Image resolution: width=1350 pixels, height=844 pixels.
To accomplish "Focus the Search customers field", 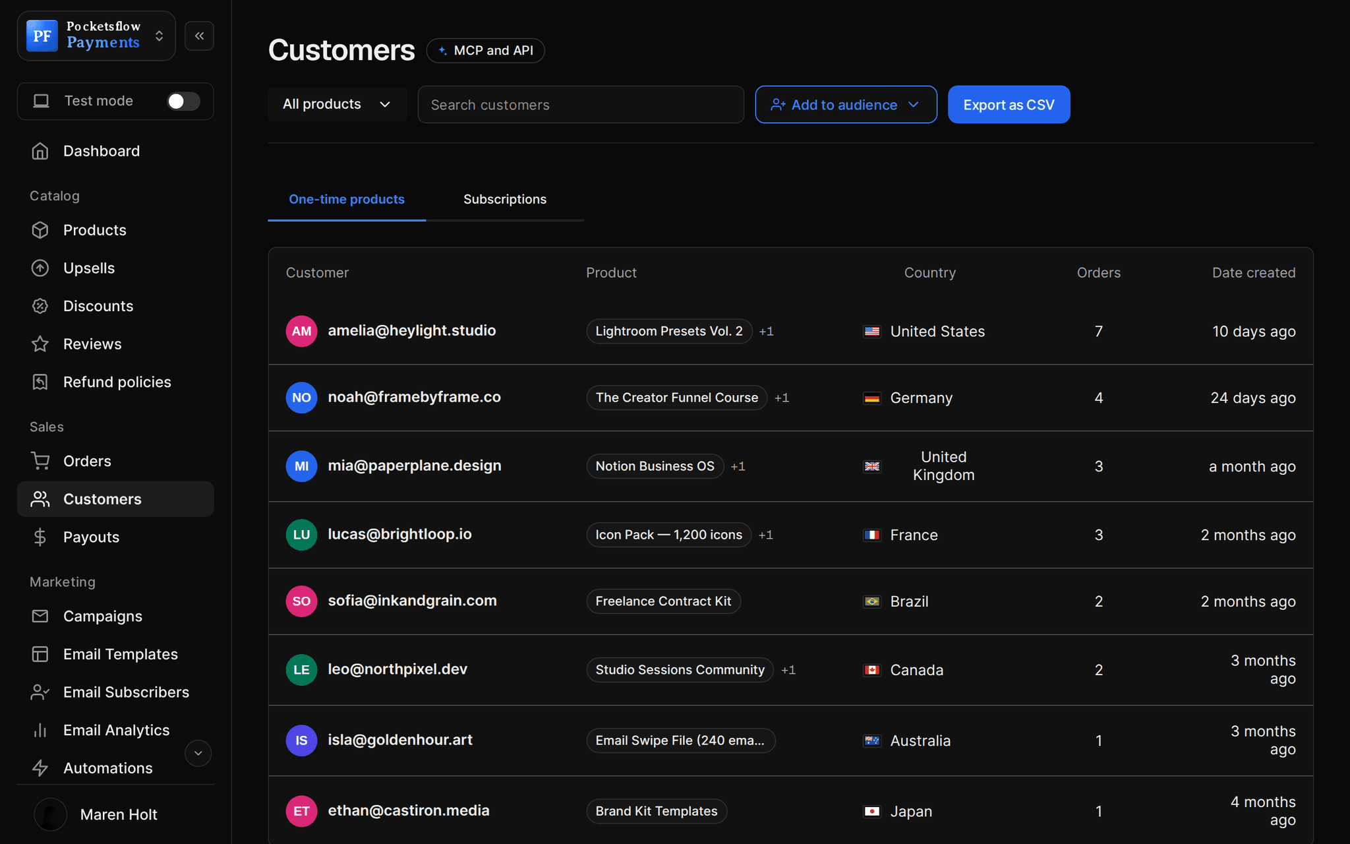I will click(581, 104).
